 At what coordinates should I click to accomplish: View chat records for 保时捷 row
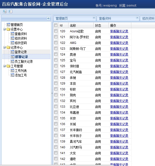119,66
